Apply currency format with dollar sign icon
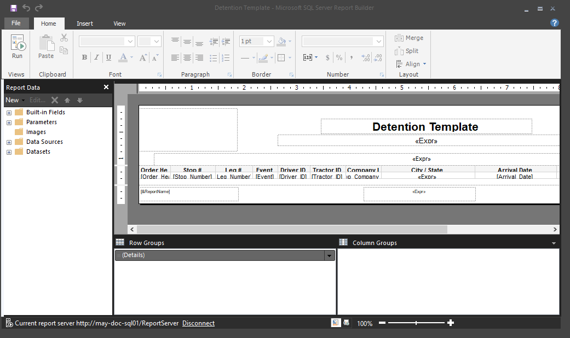This screenshot has height=338, width=570. point(328,57)
